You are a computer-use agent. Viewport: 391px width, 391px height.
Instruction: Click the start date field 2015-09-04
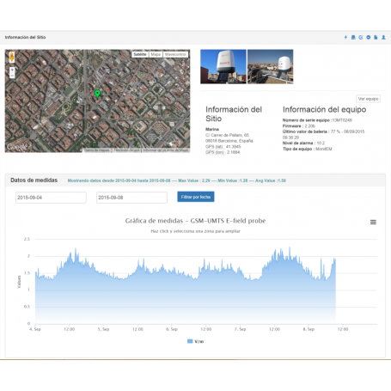coord(51,198)
